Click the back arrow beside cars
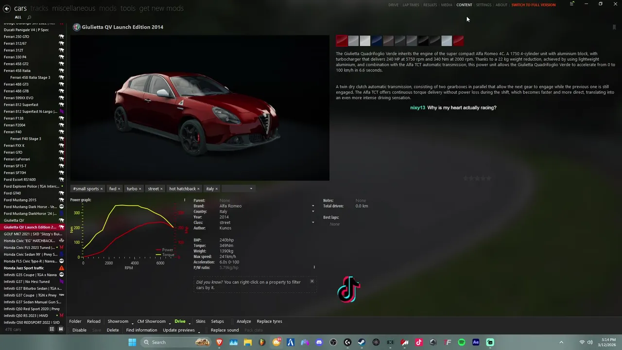622x350 pixels. pos(7,8)
